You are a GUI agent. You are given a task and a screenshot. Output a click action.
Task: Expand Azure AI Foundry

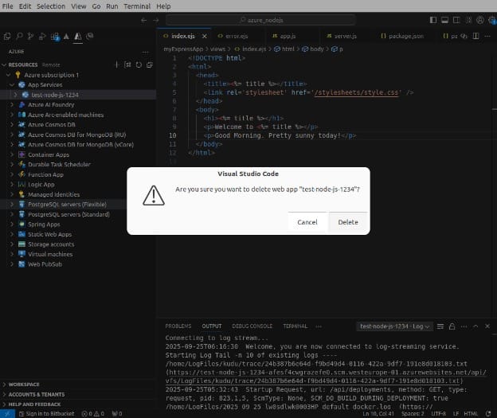[x=12, y=104]
